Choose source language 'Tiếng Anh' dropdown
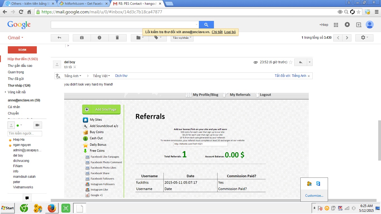The image size is (381, 214). point(73,76)
